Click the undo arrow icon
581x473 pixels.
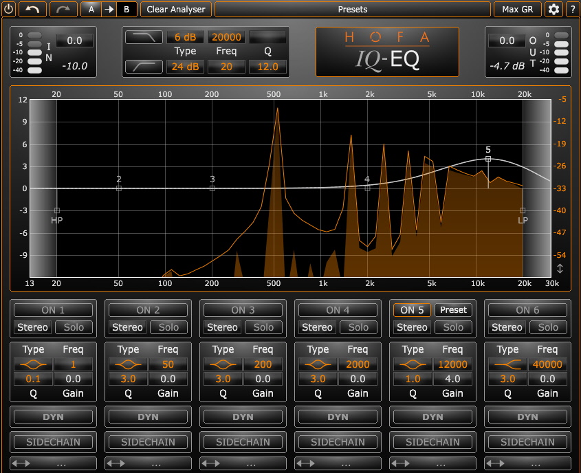click(32, 9)
